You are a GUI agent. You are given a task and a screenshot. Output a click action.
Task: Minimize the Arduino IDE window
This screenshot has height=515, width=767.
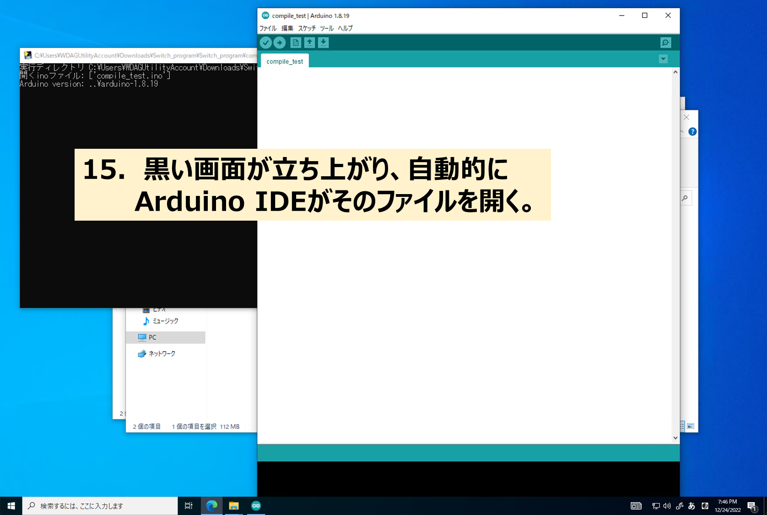[621, 16]
